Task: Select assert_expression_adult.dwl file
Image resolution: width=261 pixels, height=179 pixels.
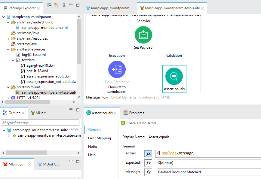Action: (48, 76)
